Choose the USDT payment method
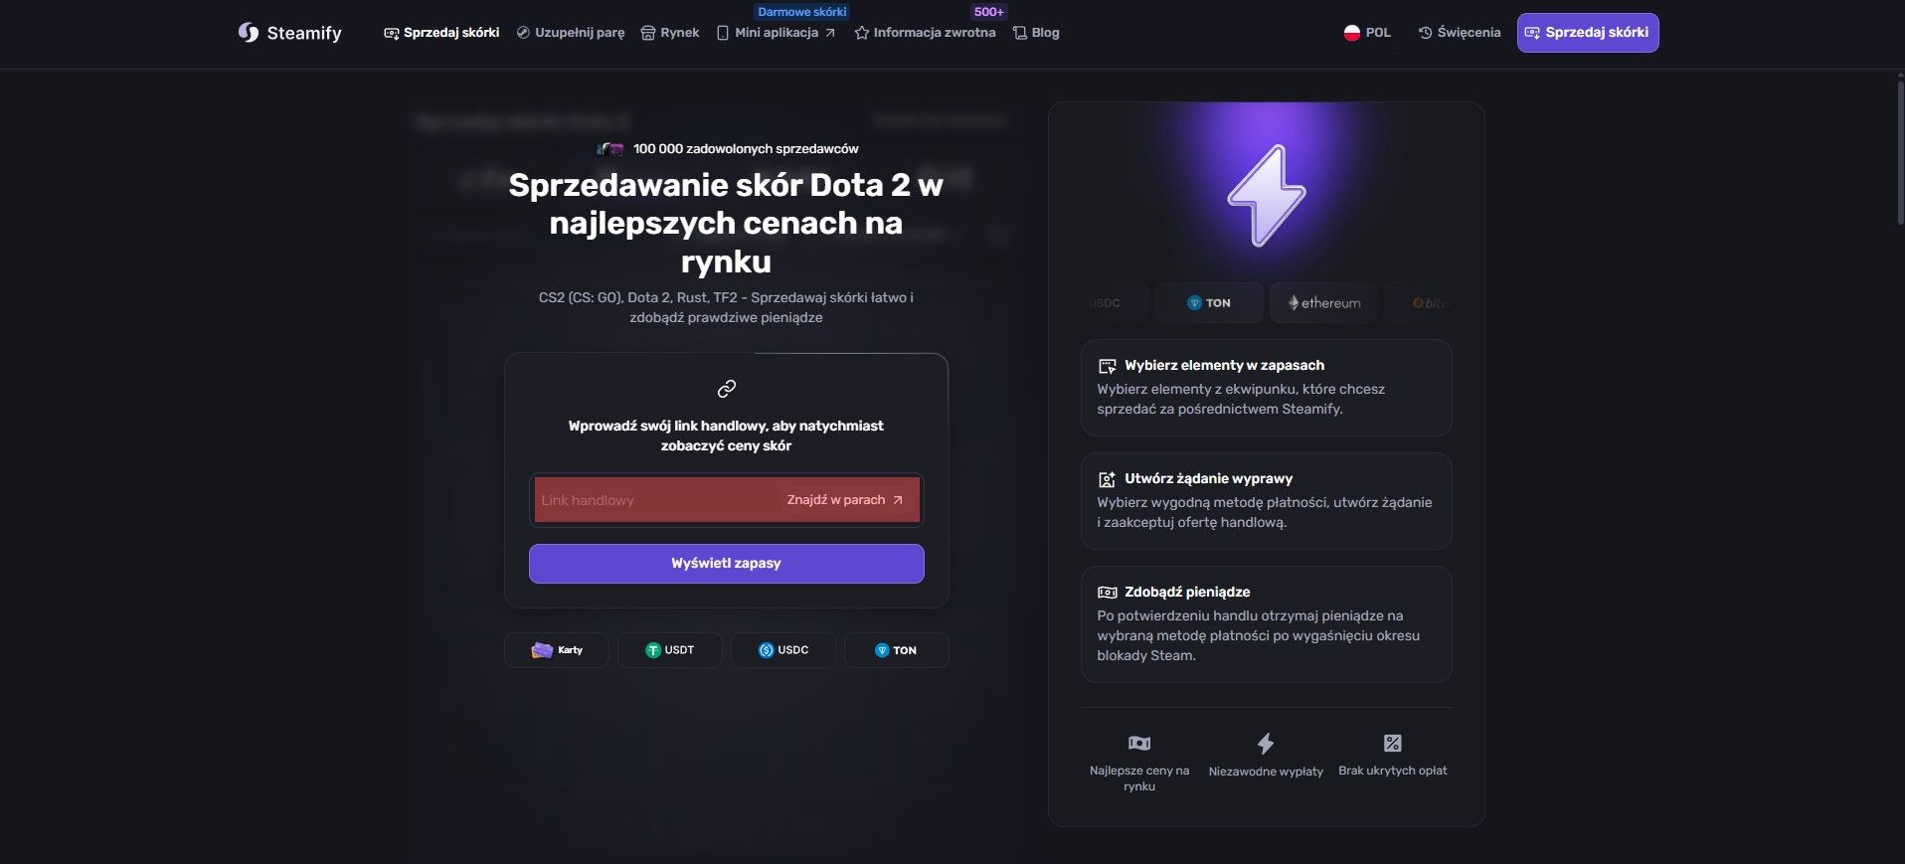 tap(670, 650)
